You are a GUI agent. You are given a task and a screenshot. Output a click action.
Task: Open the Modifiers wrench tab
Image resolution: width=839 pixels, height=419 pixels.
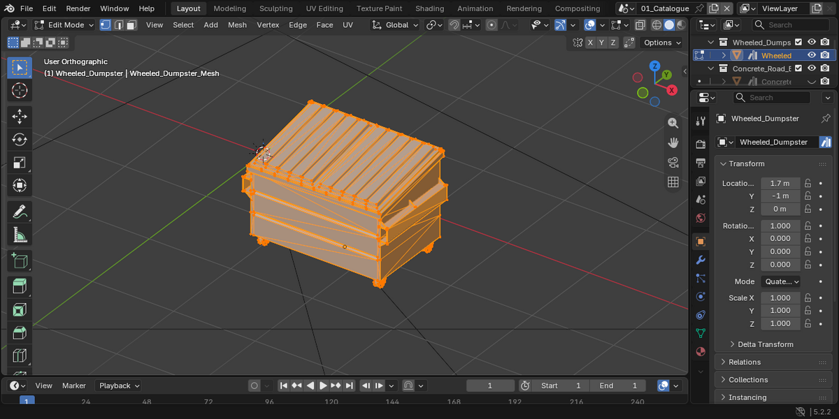[701, 260]
